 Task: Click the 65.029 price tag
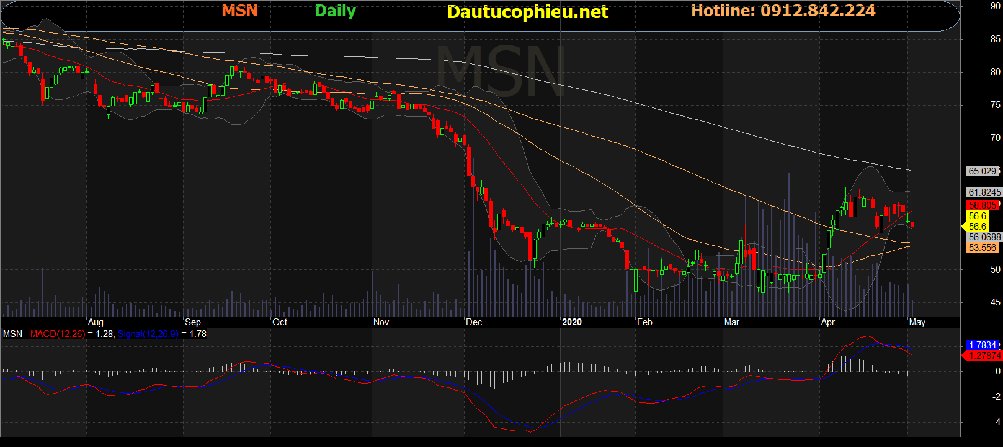pyautogui.click(x=982, y=171)
